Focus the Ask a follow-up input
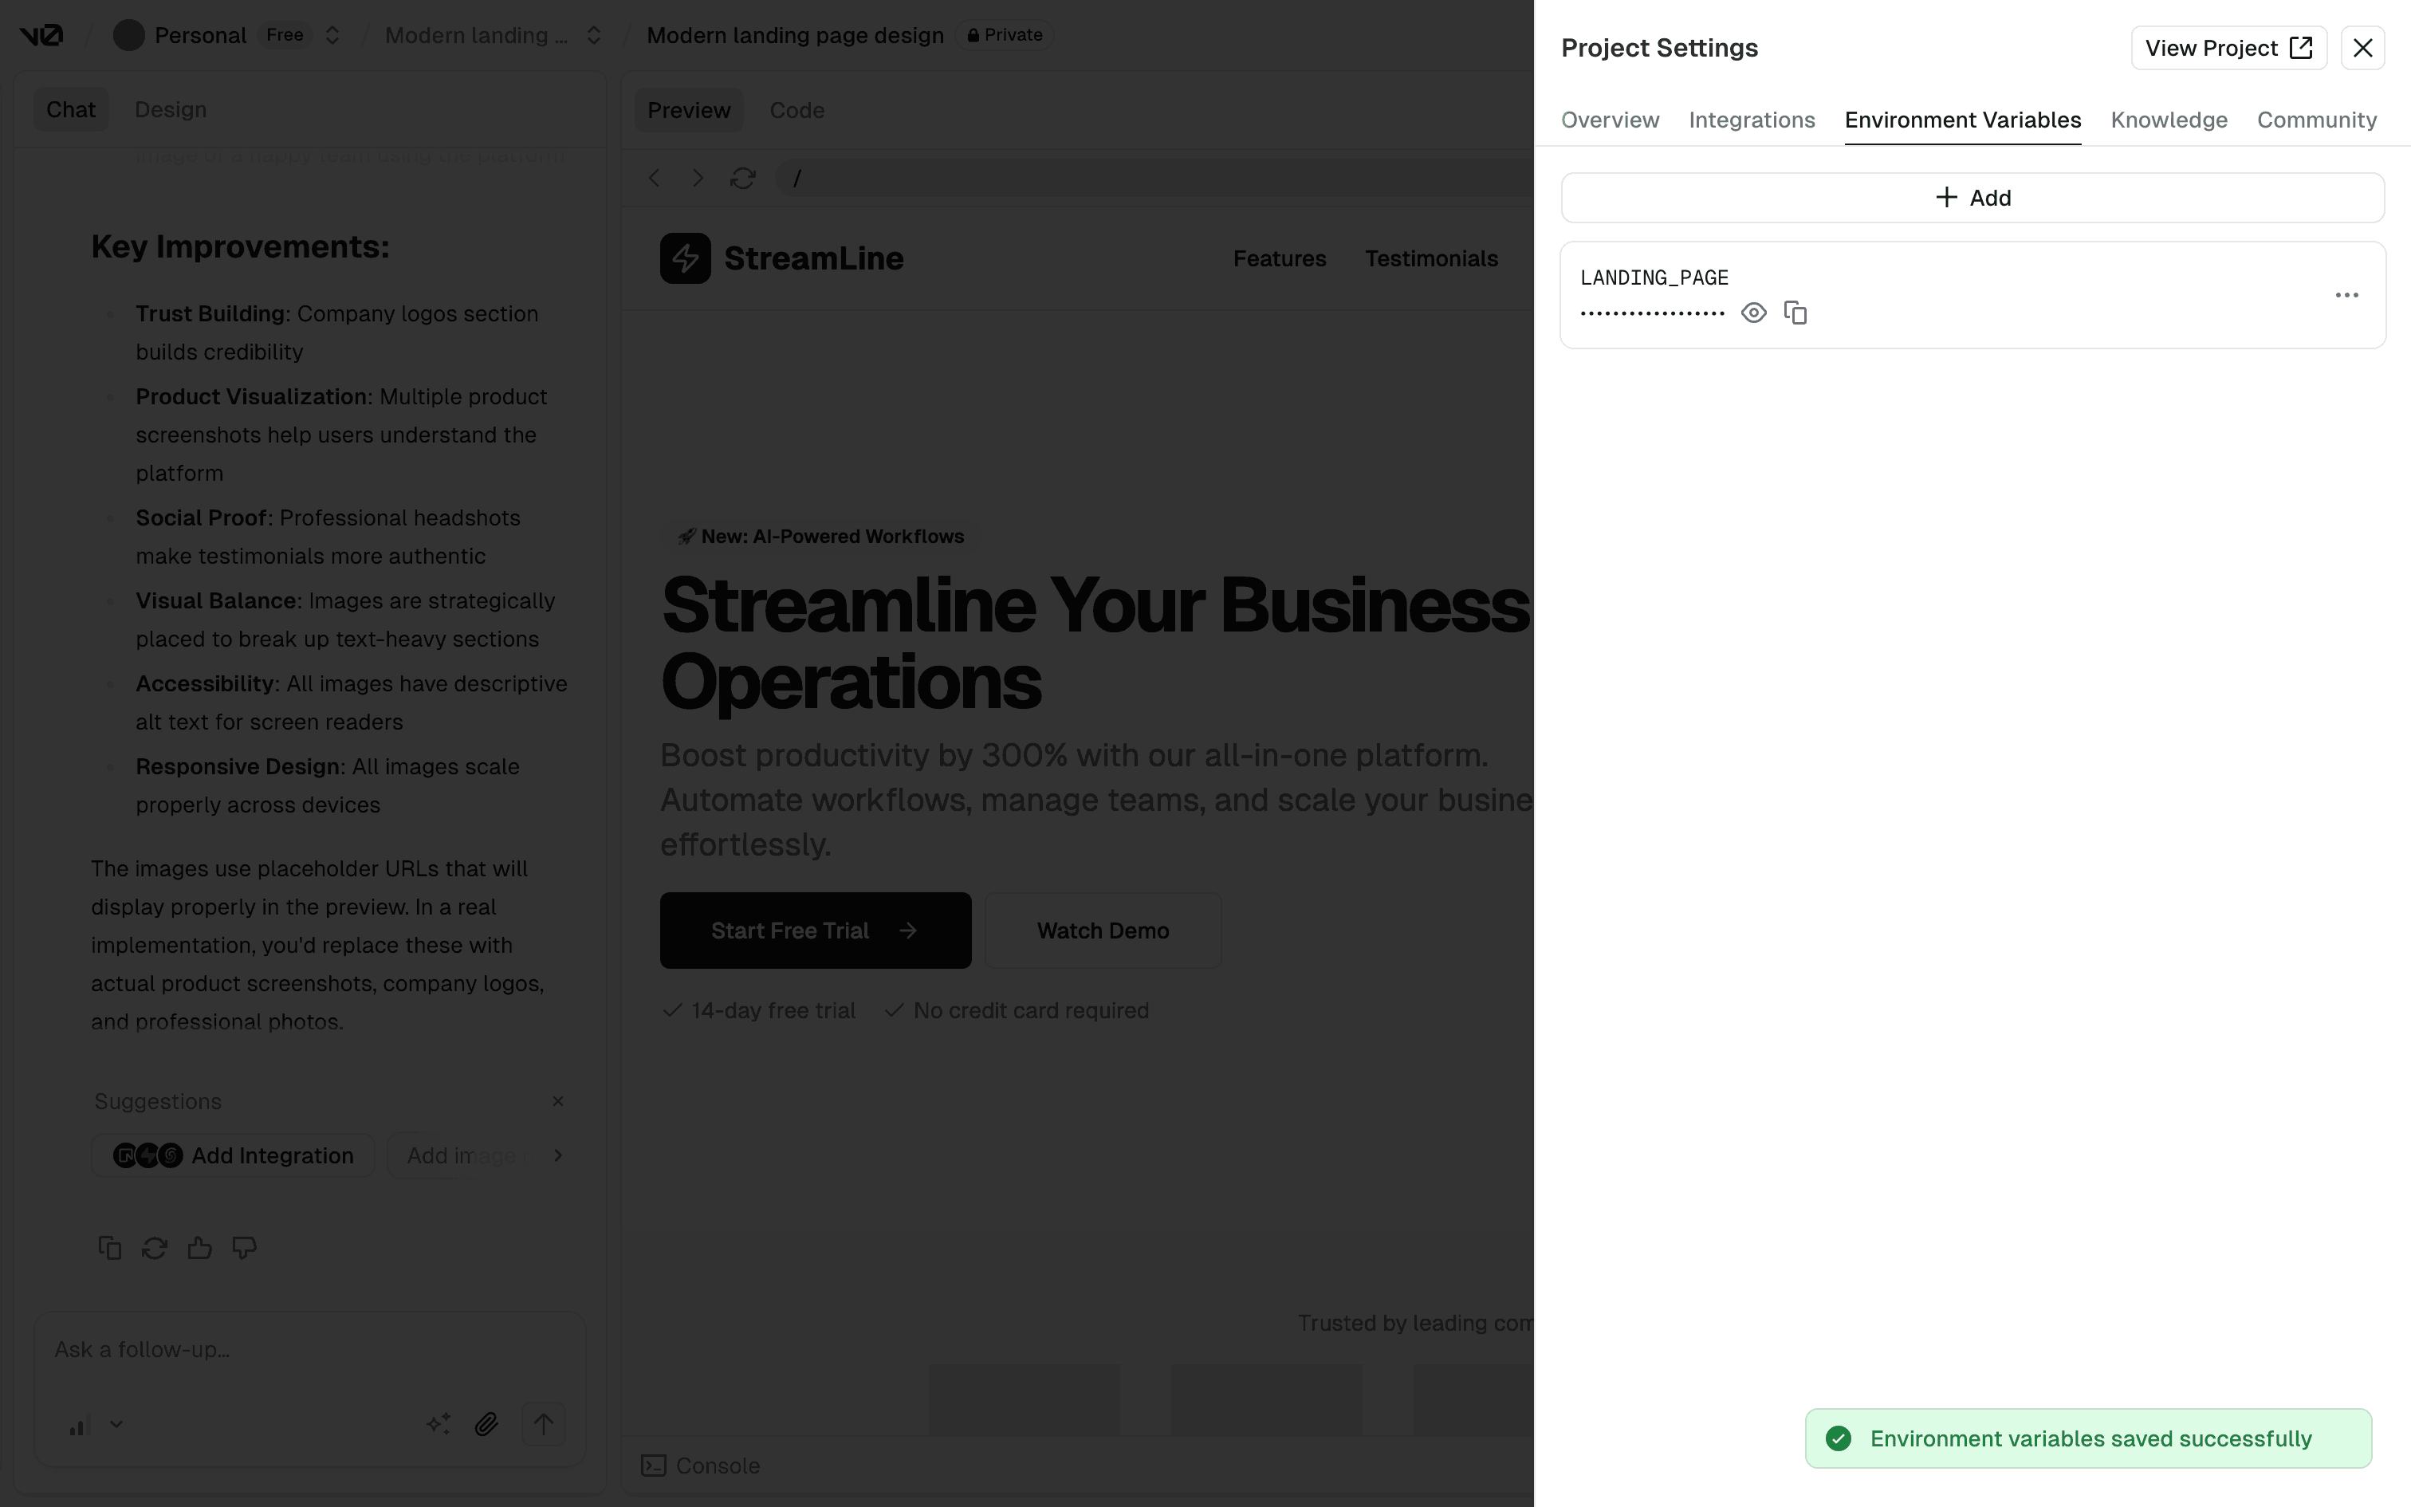This screenshot has width=2411, height=1507. coord(309,1349)
